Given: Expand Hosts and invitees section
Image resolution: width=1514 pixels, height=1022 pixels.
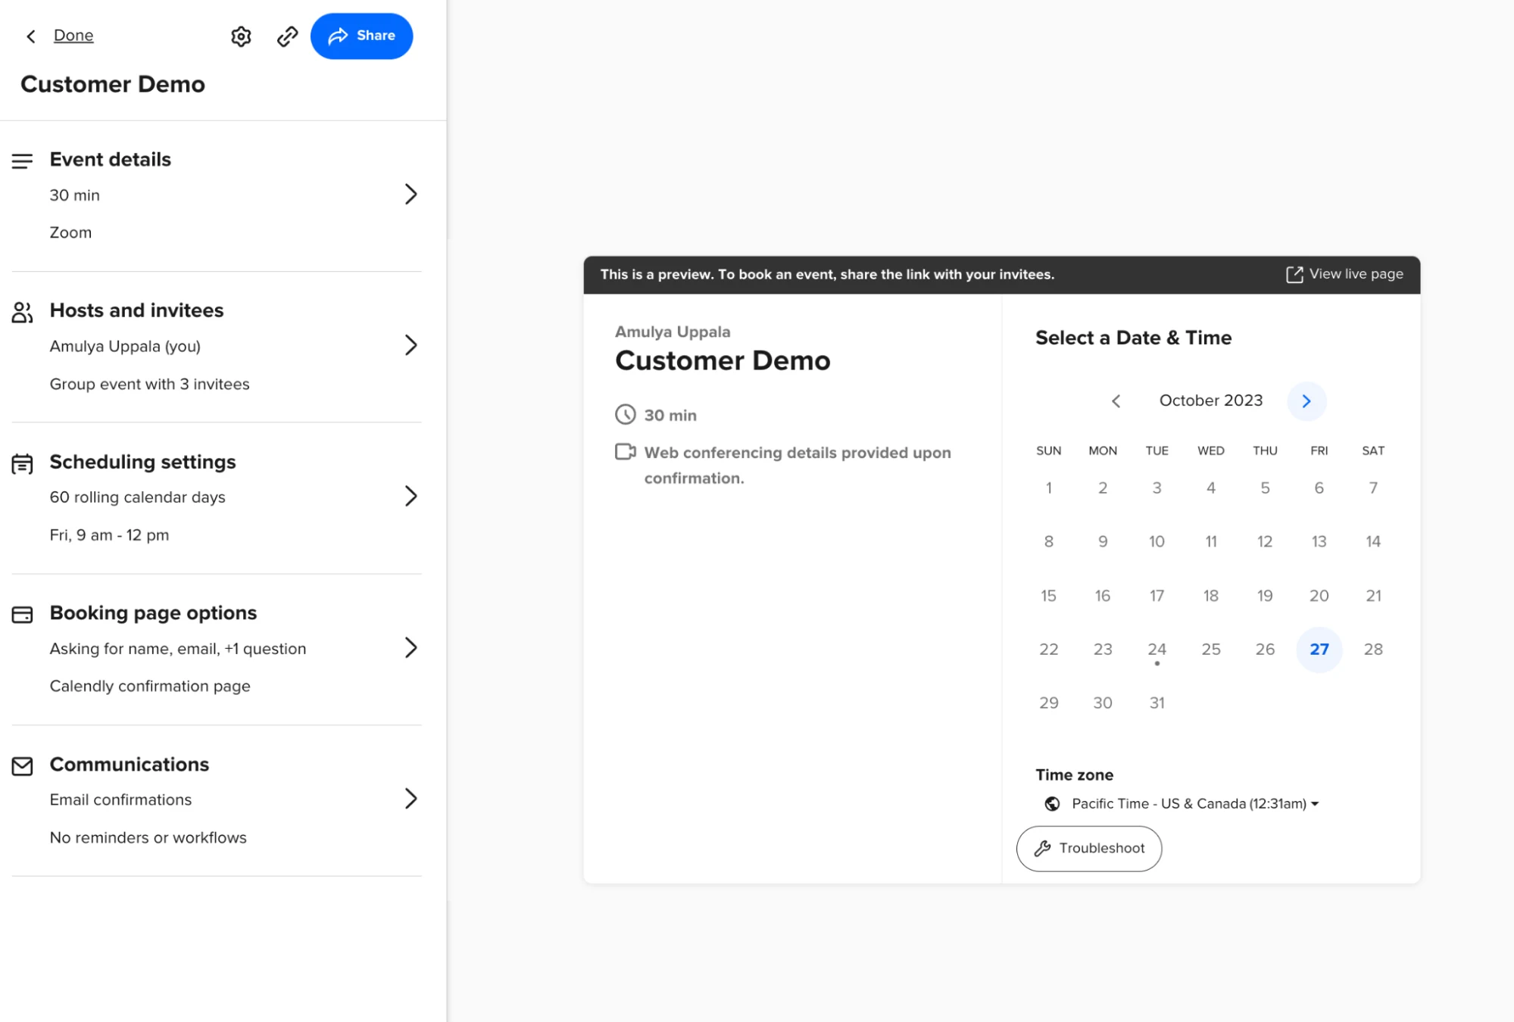Looking at the screenshot, I should pos(410,344).
